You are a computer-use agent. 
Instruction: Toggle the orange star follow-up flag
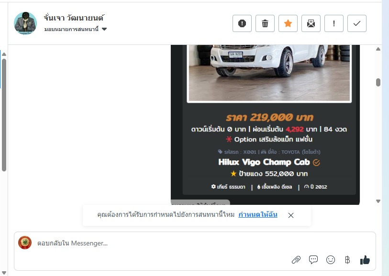[x=288, y=23]
